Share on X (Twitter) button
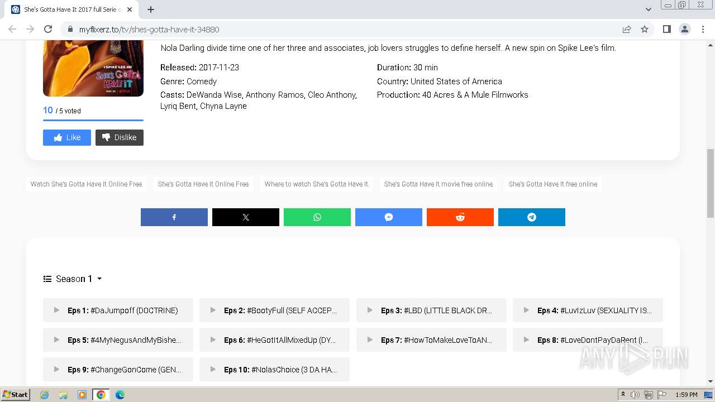715x402 pixels. pos(246,217)
